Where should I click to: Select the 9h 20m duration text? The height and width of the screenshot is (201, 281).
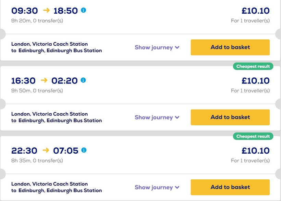(x=21, y=21)
